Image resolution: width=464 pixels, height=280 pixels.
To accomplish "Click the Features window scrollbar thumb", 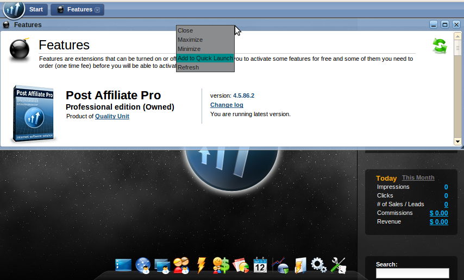I will click(457, 48).
